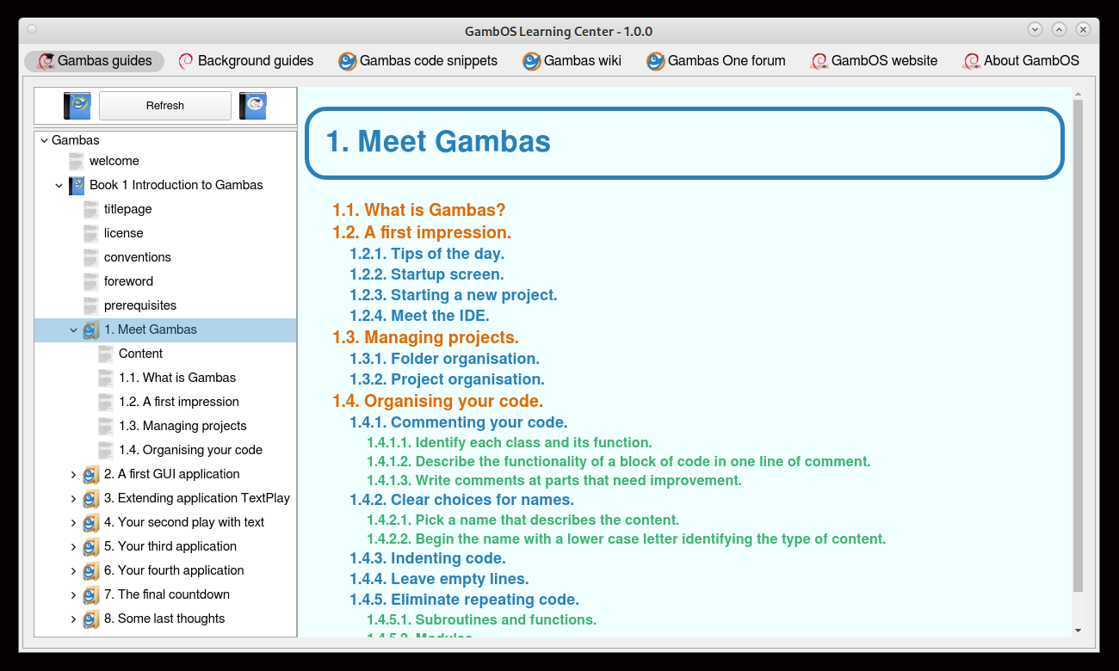Collapse the 1. Meet Gambas chapter
This screenshot has width=1119, height=671.
[x=74, y=329]
